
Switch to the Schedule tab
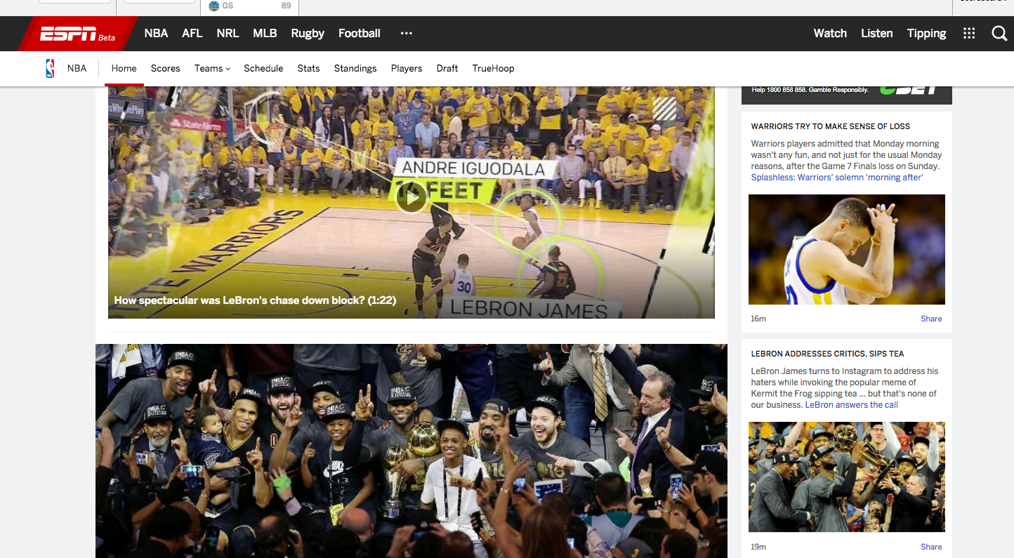point(263,68)
